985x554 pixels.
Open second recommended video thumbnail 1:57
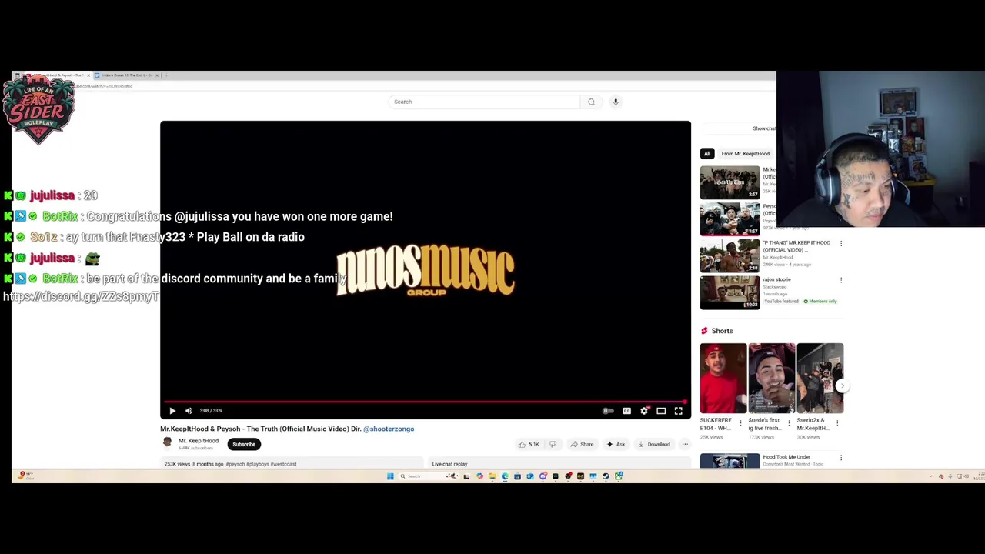tap(730, 219)
